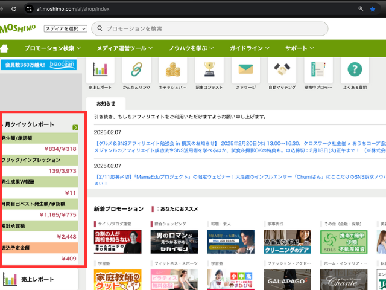
Task: Open the ガイドライン navigation menu
Action: pos(249,48)
